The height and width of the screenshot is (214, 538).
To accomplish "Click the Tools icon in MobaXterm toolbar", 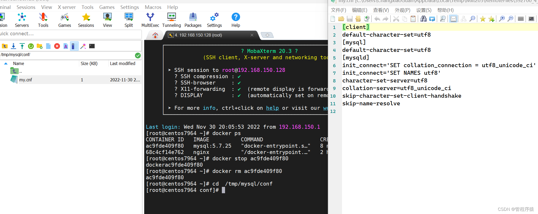I will point(43,20).
